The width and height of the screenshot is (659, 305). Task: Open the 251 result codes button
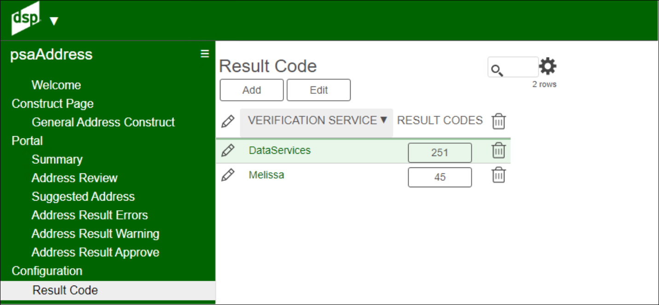[440, 153]
